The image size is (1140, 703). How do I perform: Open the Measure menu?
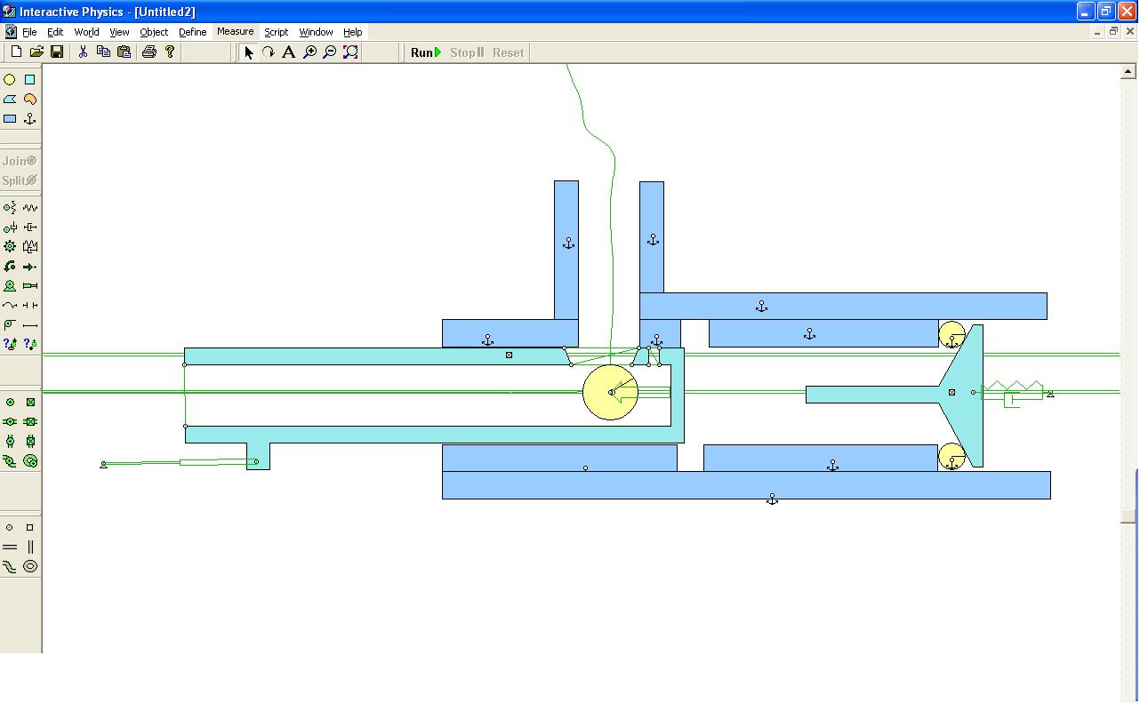pos(235,32)
